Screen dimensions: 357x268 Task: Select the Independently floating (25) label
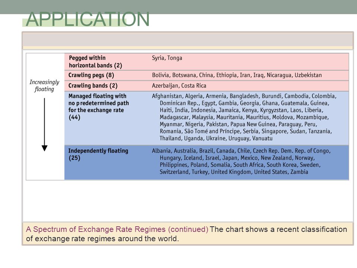[98, 154]
